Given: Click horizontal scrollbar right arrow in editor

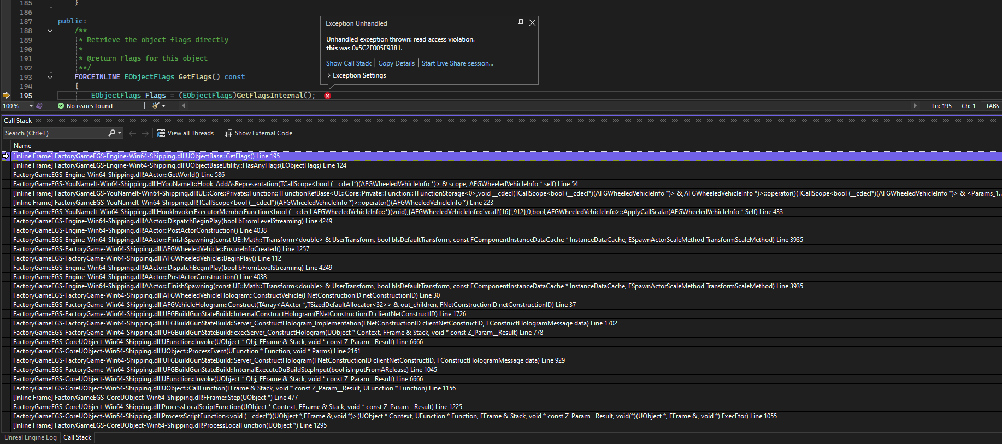Looking at the screenshot, I should 915,106.
